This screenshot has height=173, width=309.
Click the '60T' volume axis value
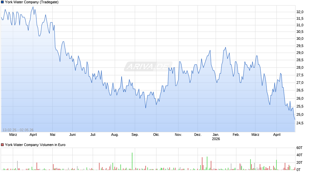click(x=299, y=148)
